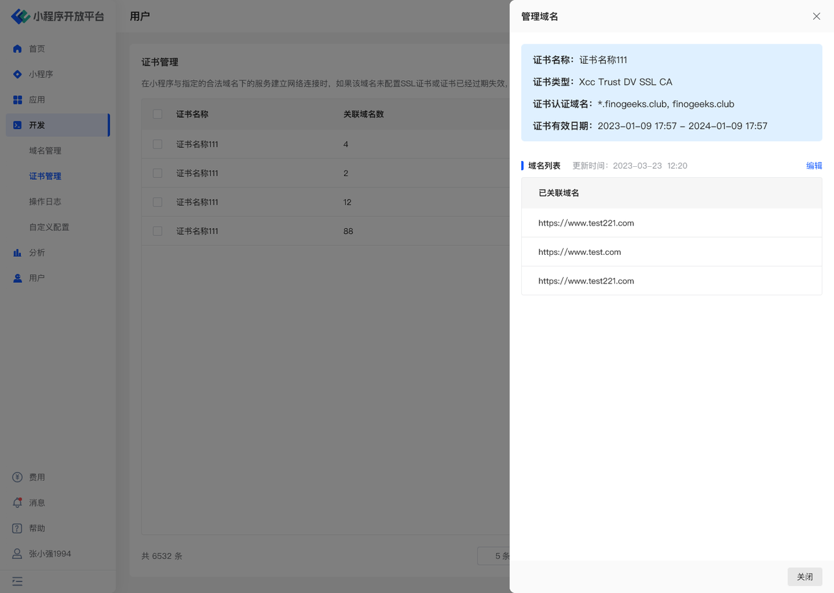Click the 费用 yen coin icon
Screen dimensions: 834x593
coord(18,478)
